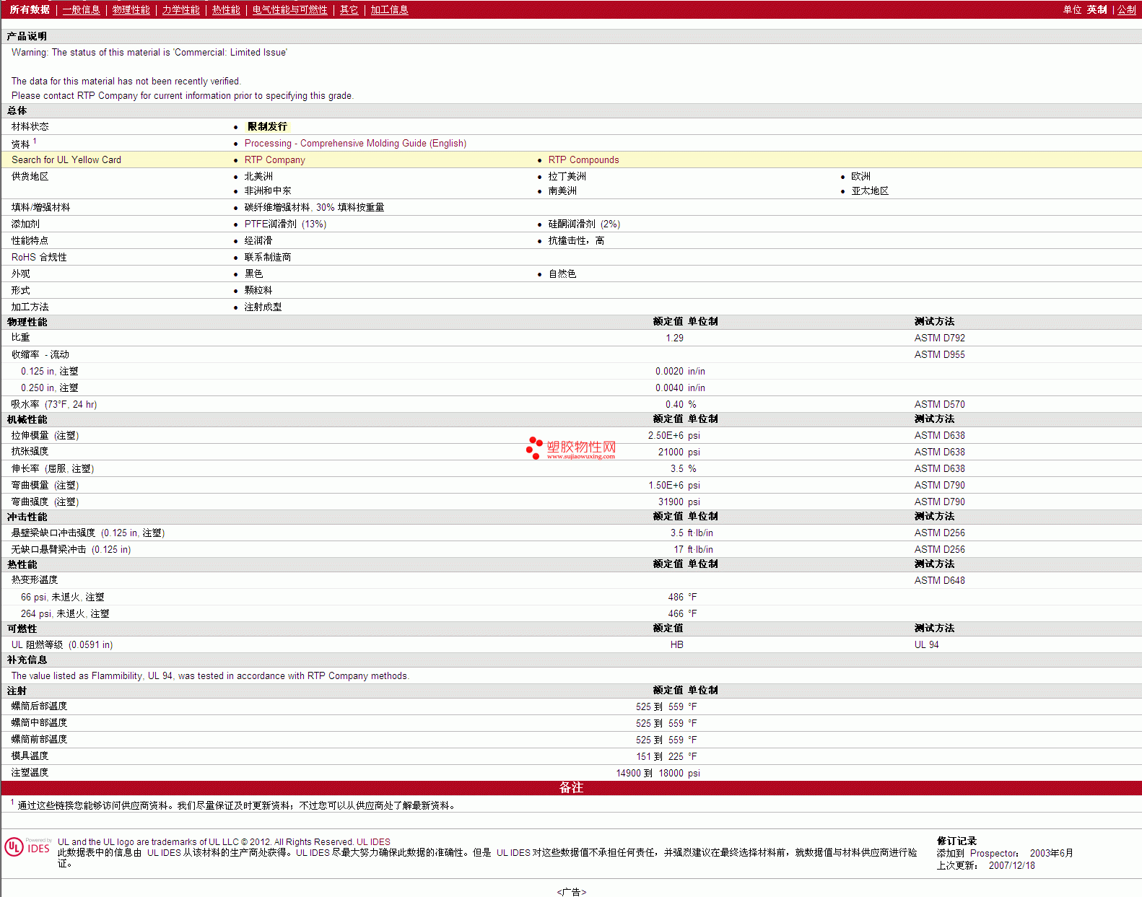Click Search for UL Yellow Card label
Image resolution: width=1142 pixels, height=897 pixels.
click(66, 159)
